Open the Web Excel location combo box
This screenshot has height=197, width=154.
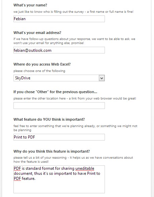click(x=59, y=78)
